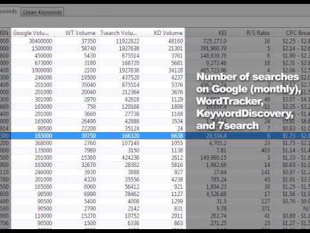Click WT Volume value 26490

coord(88,121)
